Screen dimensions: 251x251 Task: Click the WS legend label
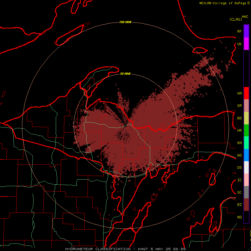click(240, 155)
